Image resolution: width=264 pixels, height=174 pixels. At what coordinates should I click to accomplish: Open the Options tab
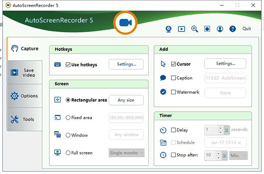(25, 96)
